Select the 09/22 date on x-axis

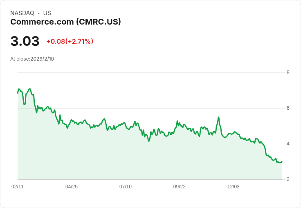tap(180, 187)
